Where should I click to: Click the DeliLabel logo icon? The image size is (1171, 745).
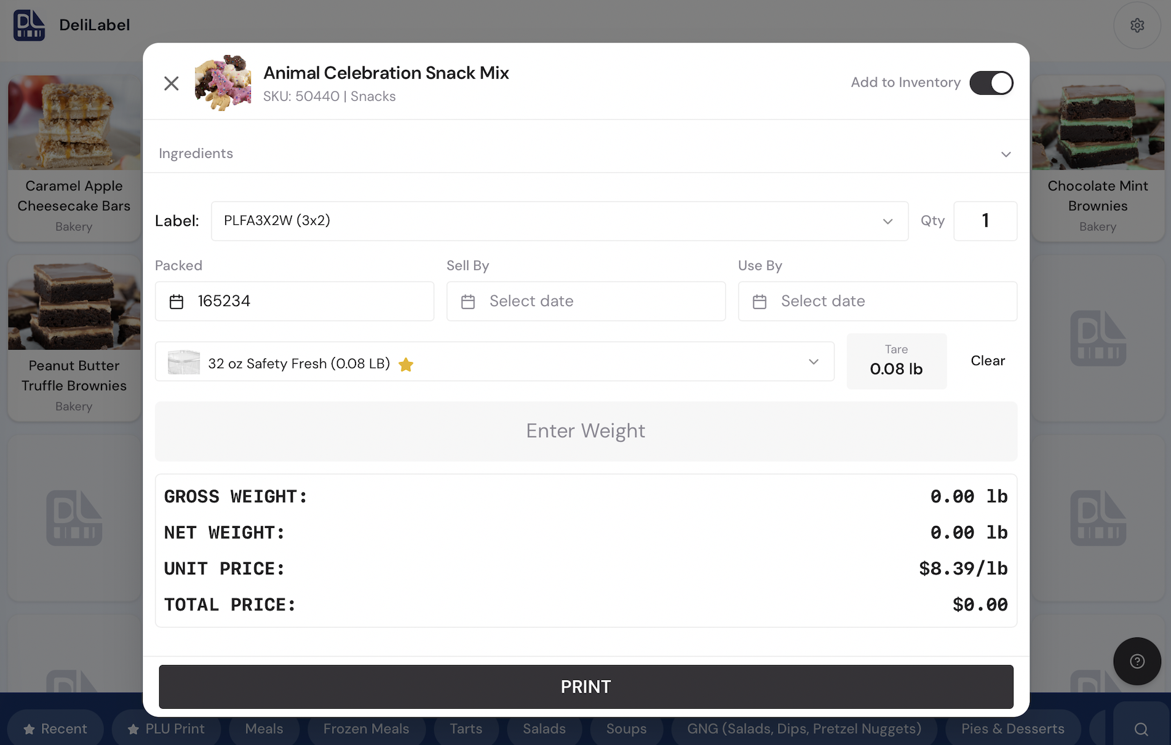[x=29, y=25]
